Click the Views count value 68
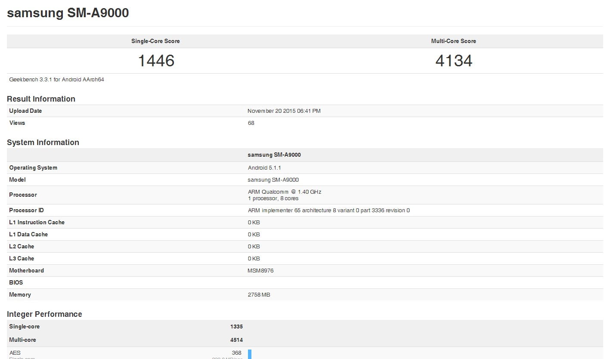604x359 pixels. click(251, 123)
